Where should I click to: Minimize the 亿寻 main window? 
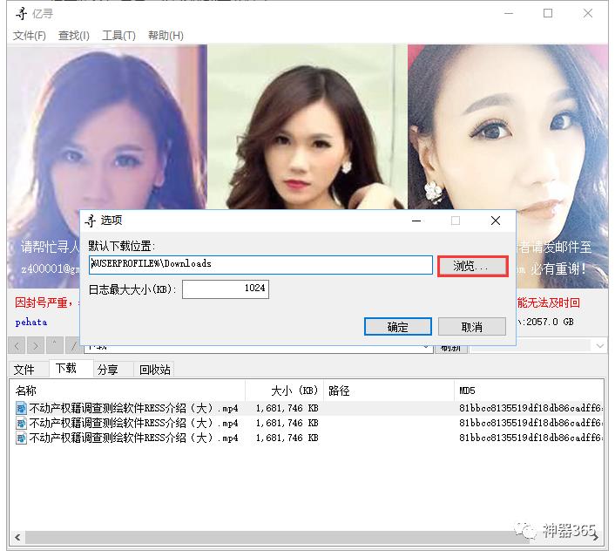click(509, 13)
